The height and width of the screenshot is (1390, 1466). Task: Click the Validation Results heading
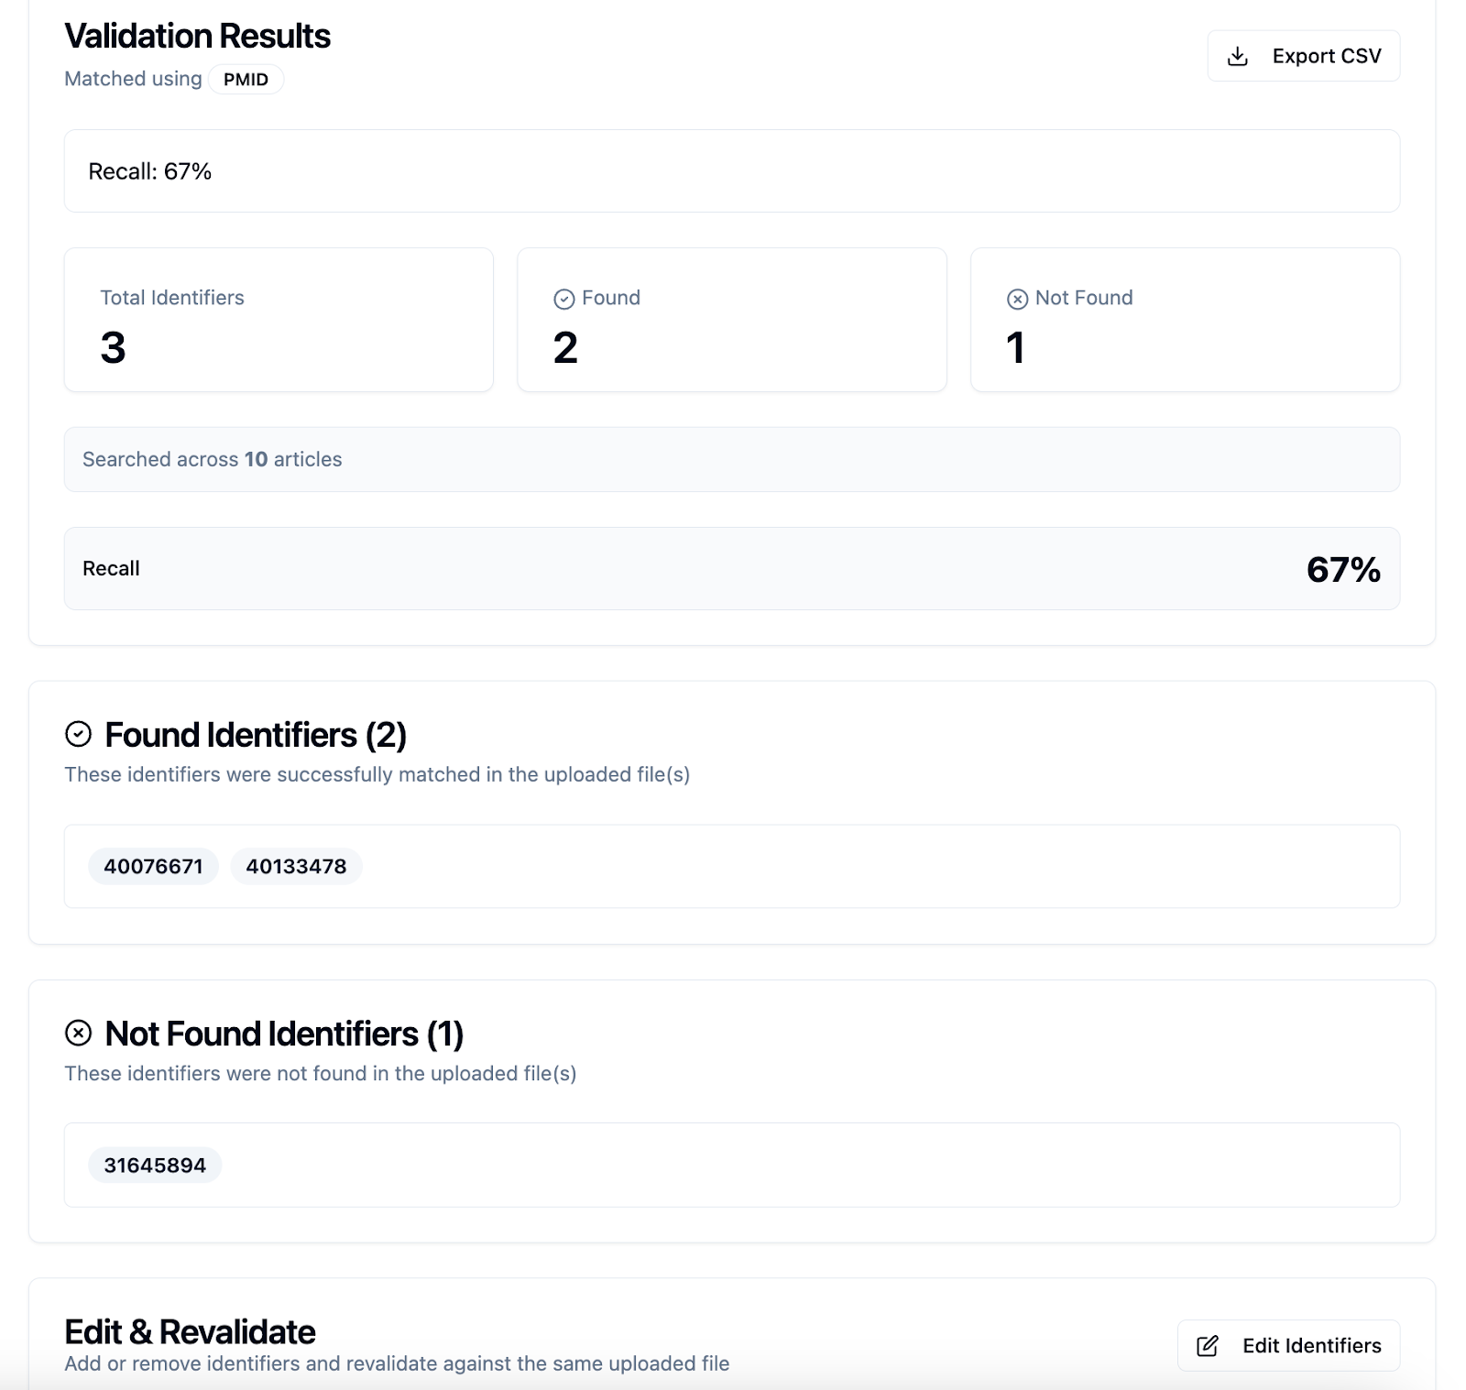(x=197, y=37)
